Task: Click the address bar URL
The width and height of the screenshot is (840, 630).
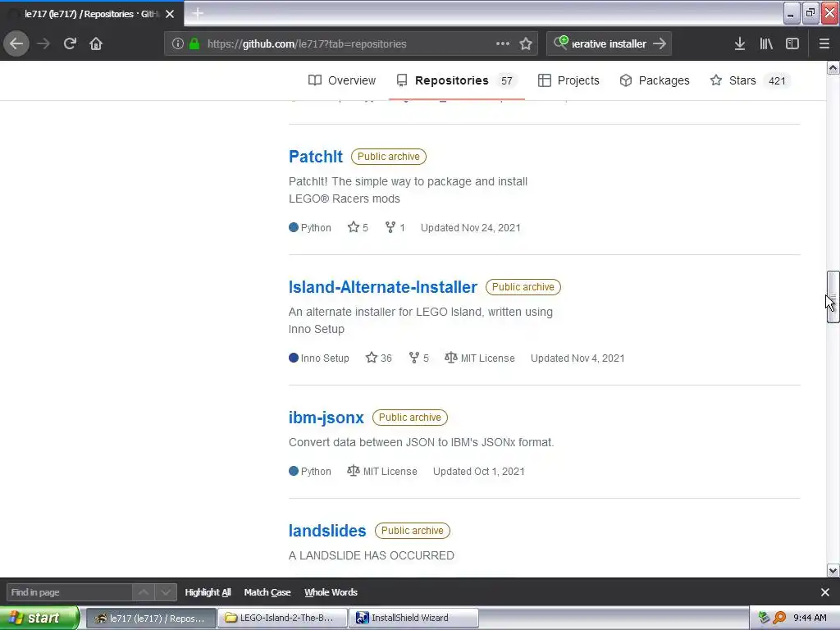Action: click(307, 44)
